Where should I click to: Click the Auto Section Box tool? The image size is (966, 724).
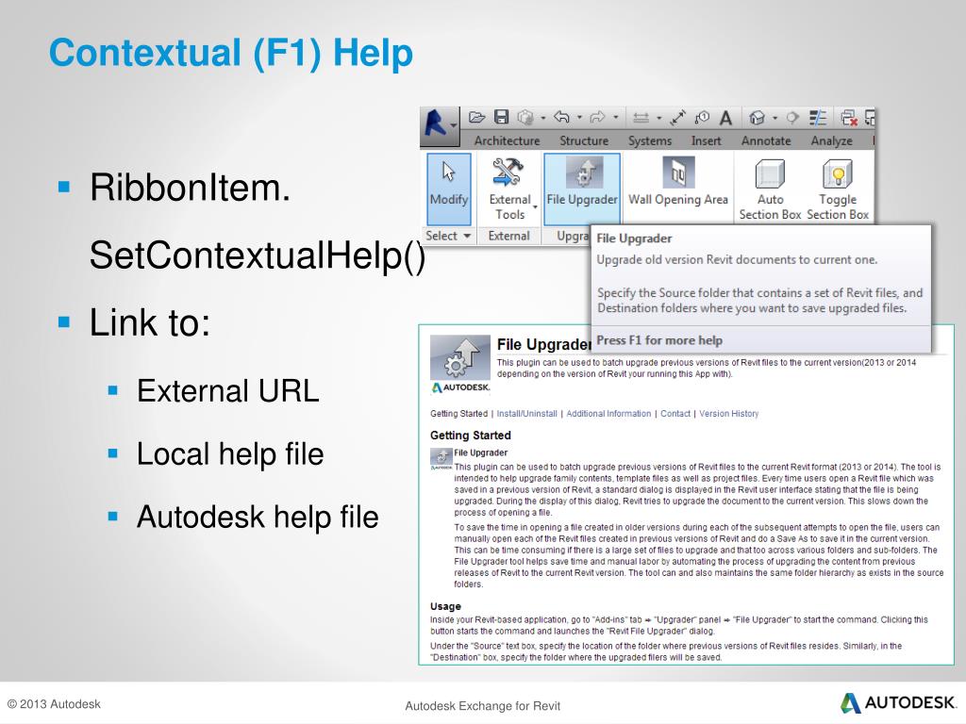click(x=770, y=189)
